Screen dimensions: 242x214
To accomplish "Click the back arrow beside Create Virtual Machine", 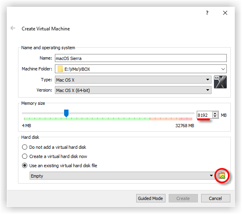I will pyautogui.click(x=13, y=28).
